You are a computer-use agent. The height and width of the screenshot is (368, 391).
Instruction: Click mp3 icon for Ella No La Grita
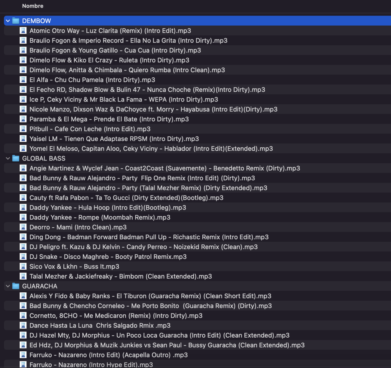(23, 40)
